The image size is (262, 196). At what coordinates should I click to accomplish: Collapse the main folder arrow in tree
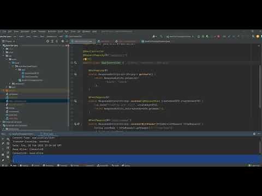click(7, 59)
